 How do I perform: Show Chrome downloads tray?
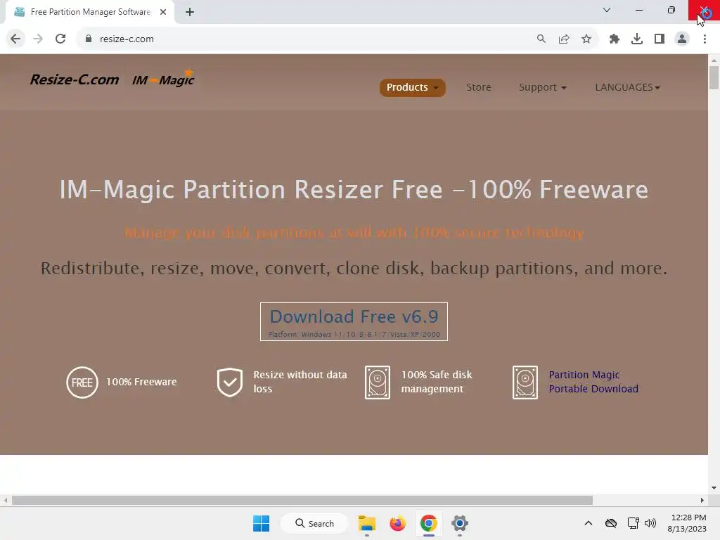(x=637, y=39)
